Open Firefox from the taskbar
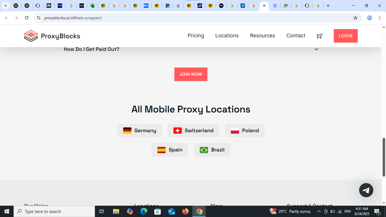386x217 pixels. click(x=185, y=211)
